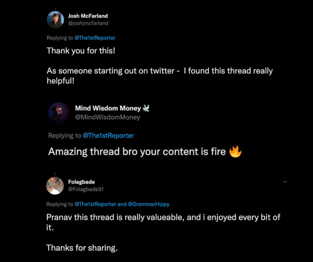
Task: Open more options dots on Folagbade's tweet
Action: tap(285, 182)
